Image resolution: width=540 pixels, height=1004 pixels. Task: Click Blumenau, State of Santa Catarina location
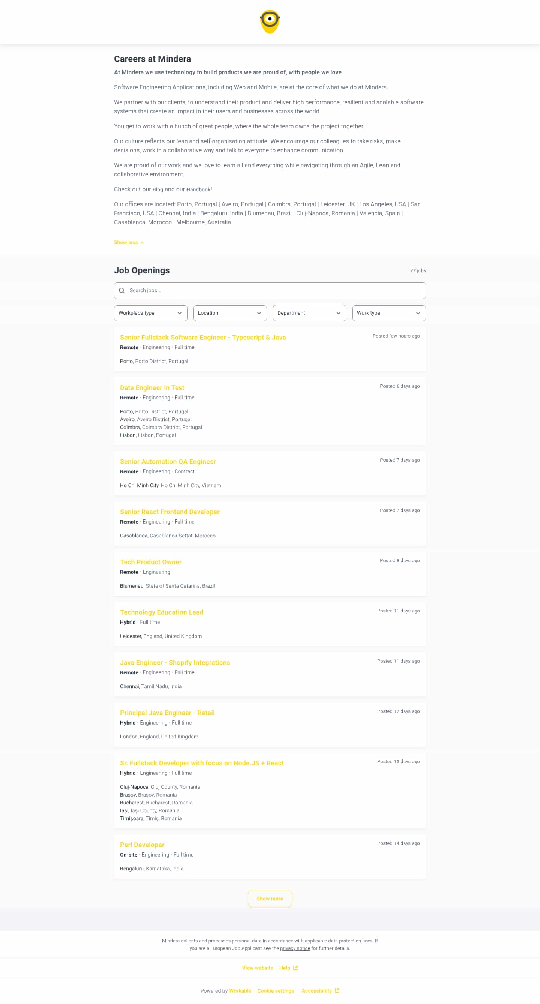click(x=168, y=586)
